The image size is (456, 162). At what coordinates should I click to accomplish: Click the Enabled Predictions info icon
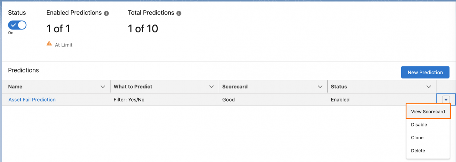(106, 13)
